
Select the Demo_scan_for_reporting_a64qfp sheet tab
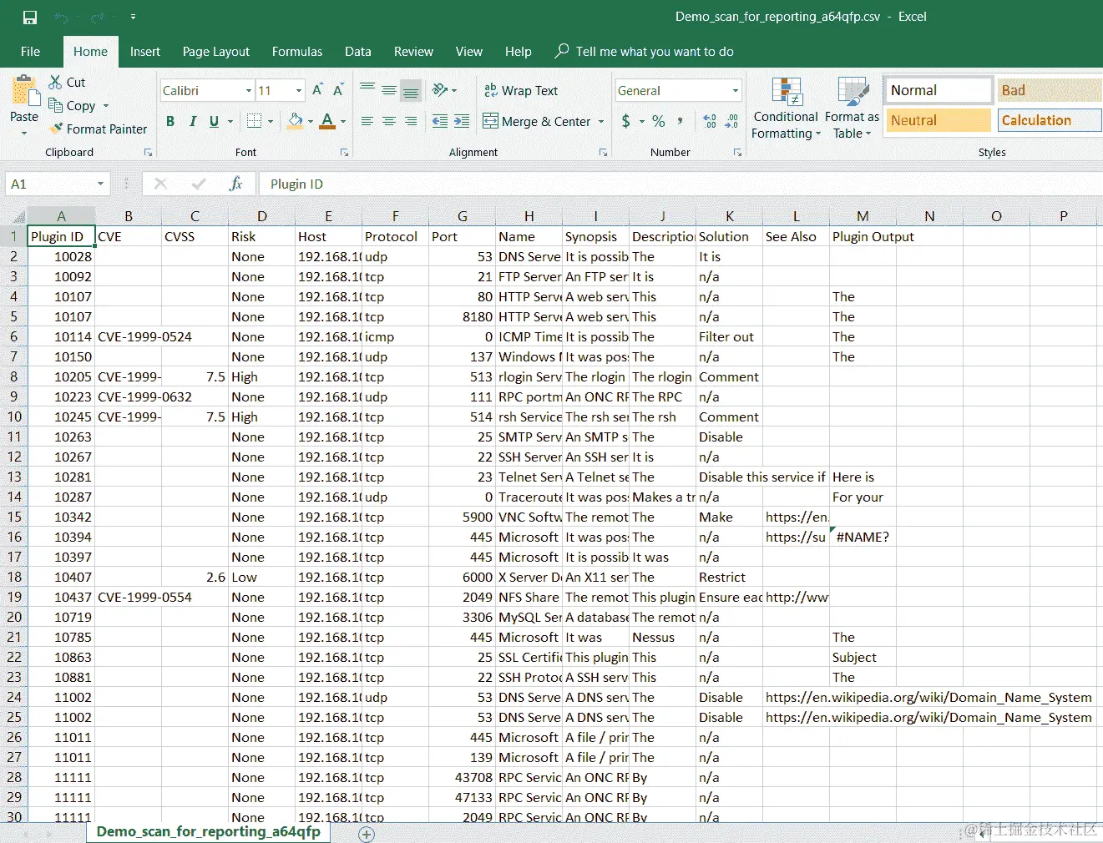coord(209,831)
